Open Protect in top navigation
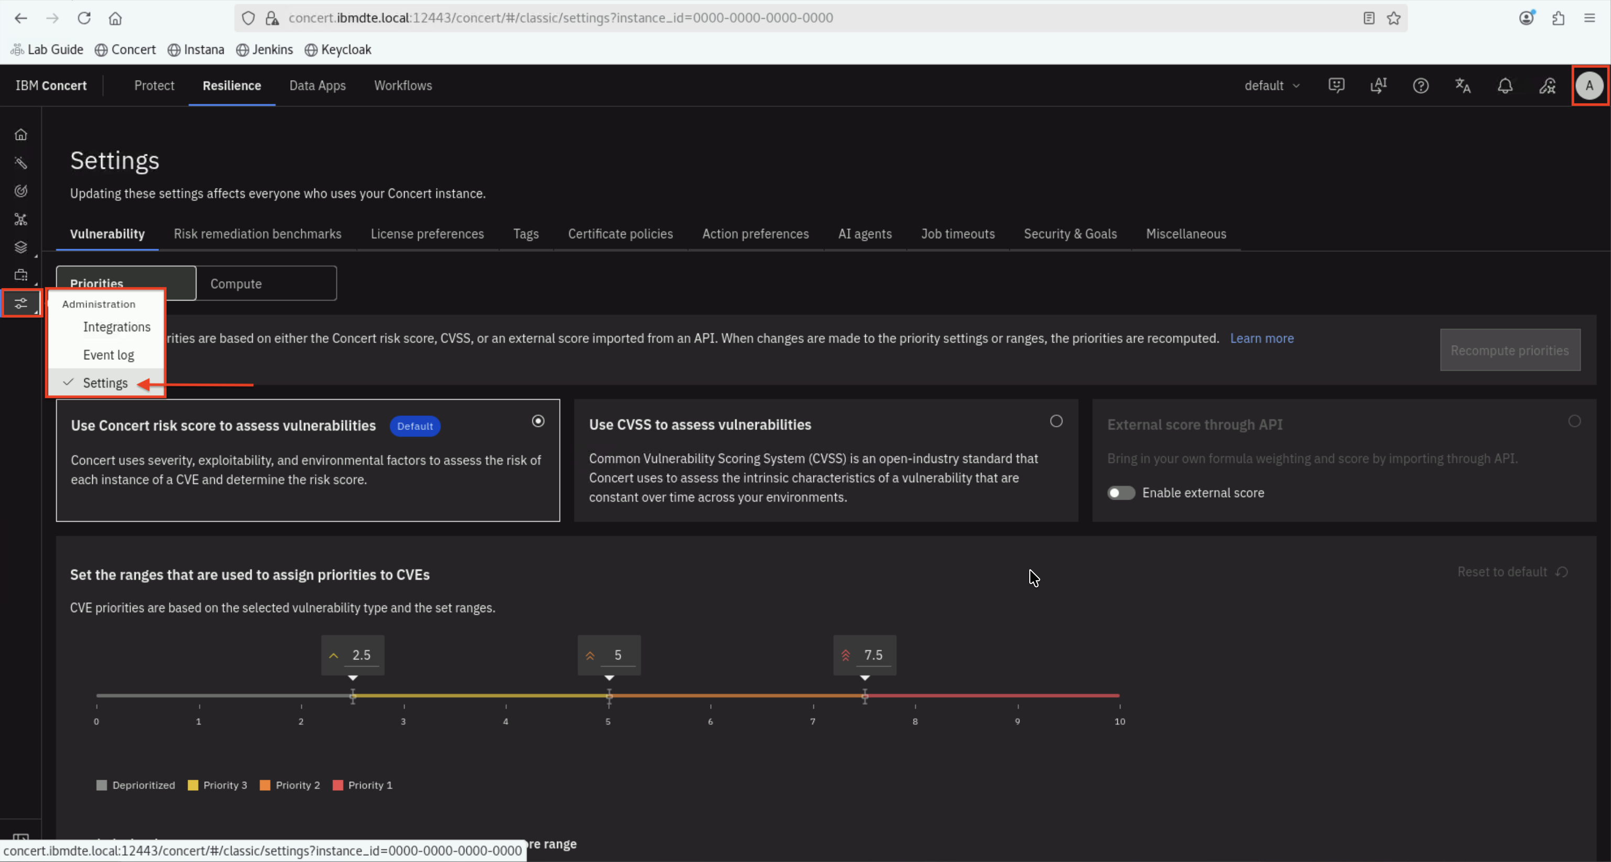The height and width of the screenshot is (862, 1611). click(x=154, y=85)
